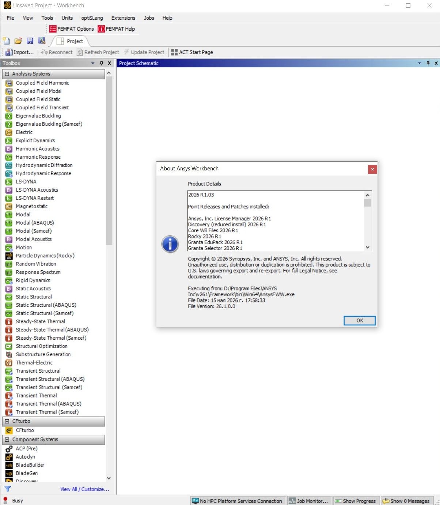Click the Open project folder icon

(18, 41)
